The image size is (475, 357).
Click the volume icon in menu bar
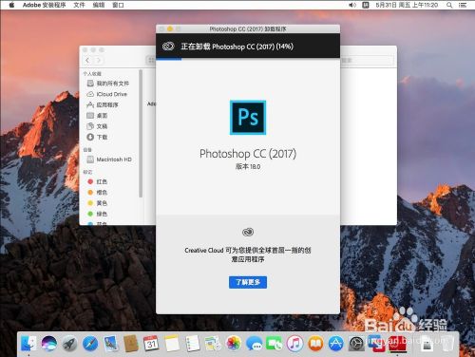pyautogui.click(x=352, y=5)
